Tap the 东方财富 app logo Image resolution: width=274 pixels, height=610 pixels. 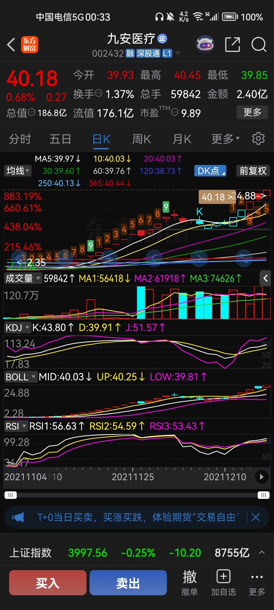[x=29, y=44]
